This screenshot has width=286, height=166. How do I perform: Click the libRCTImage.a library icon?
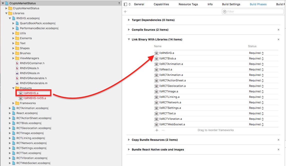coord(156,91)
